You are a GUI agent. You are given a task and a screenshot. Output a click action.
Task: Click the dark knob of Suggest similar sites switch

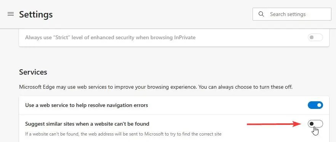pyautogui.click(x=312, y=124)
